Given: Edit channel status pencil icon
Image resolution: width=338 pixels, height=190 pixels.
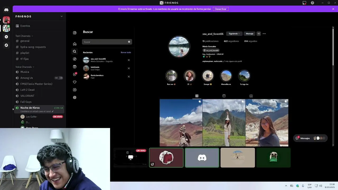Looking at the screenshot, I should 53,111.
